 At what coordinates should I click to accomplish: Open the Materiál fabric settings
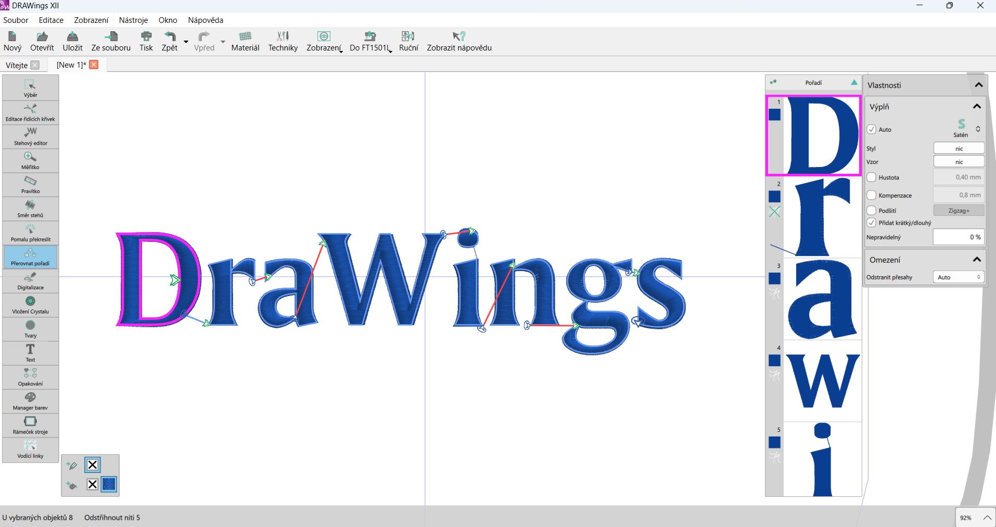[x=245, y=41]
